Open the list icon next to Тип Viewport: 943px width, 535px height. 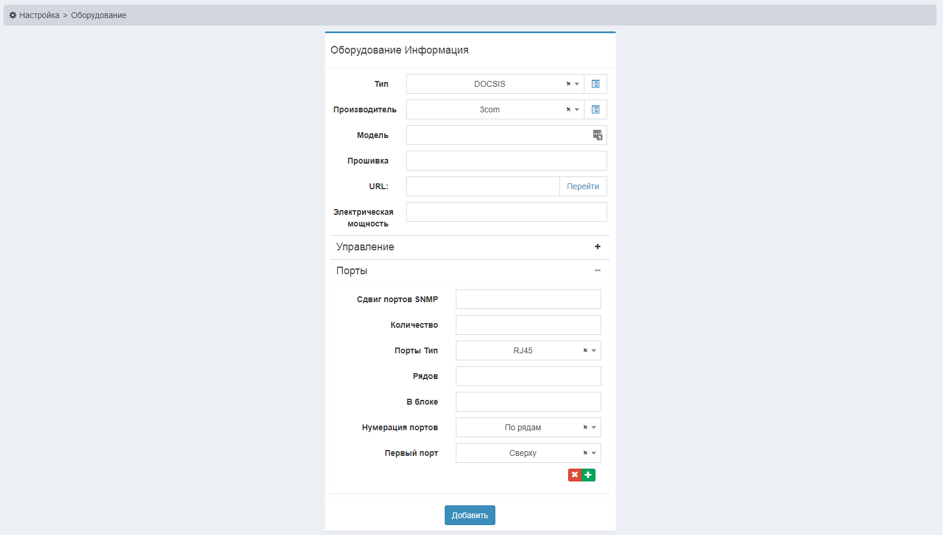click(x=595, y=84)
